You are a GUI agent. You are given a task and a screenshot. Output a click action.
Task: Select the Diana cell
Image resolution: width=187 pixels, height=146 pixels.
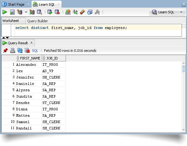29,109
